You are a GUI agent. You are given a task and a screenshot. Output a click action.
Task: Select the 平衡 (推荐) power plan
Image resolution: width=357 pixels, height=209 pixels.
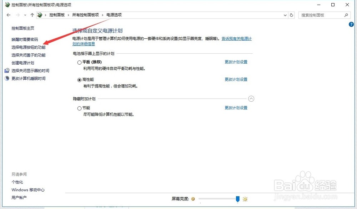click(x=79, y=62)
